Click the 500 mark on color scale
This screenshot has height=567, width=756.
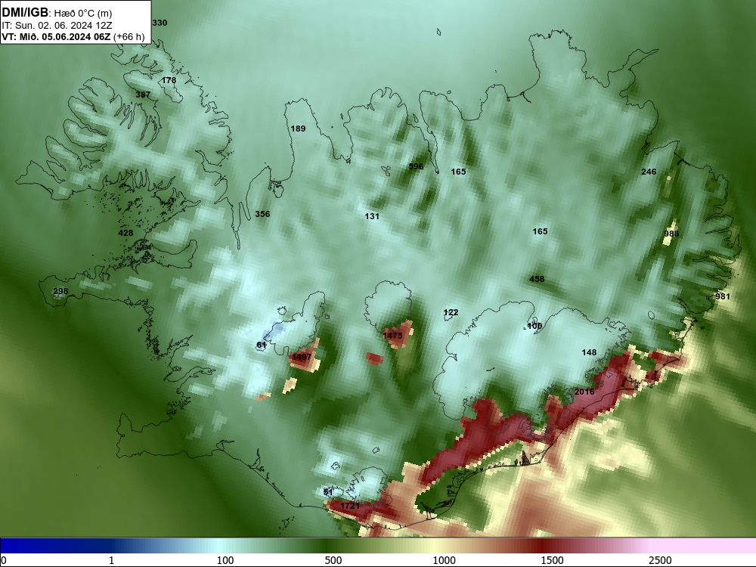[333, 560]
